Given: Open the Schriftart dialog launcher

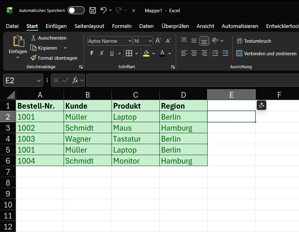Looking at the screenshot, I should click(173, 67).
